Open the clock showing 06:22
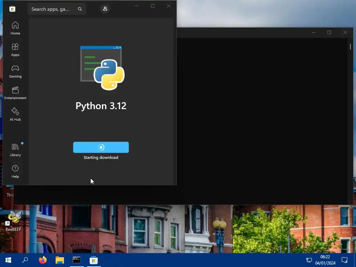356x267 pixels. pyautogui.click(x=325, y=260)
